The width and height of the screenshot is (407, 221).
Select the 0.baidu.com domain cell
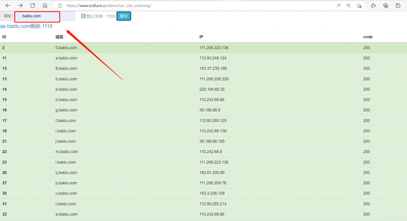66,48
